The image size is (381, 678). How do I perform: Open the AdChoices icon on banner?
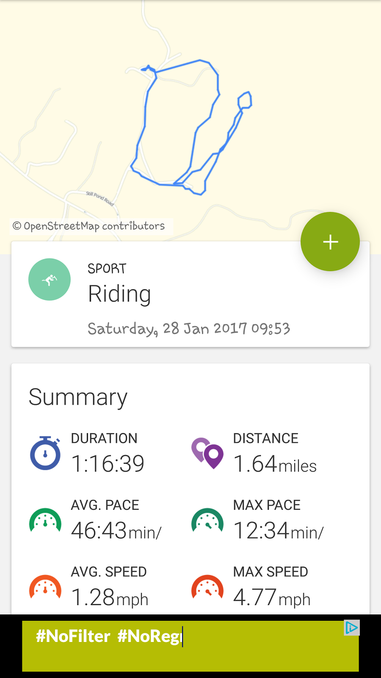(352, 628)
